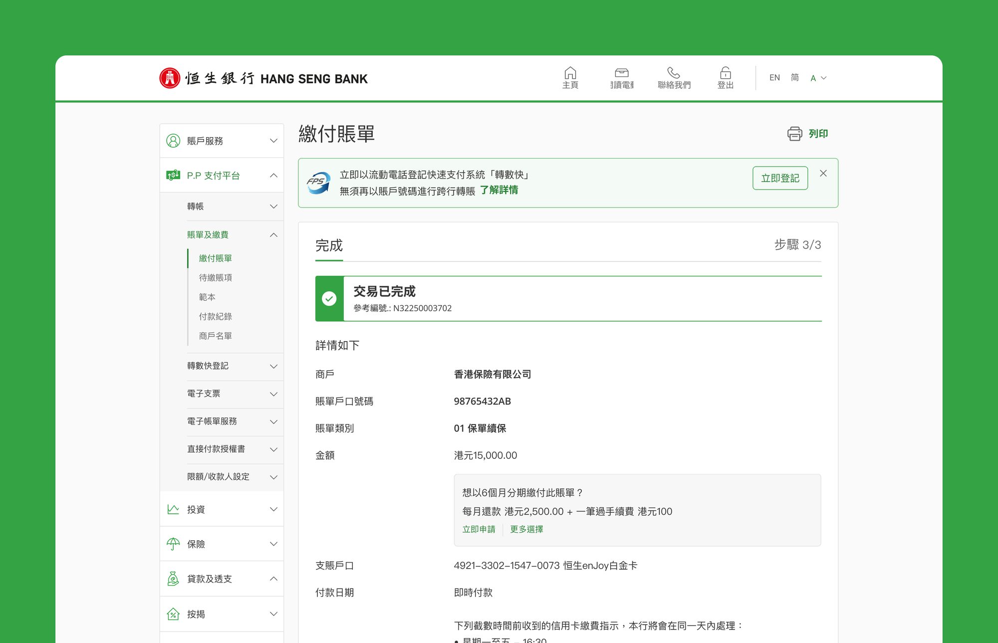This screenshot has height=643, width=998.
Task: Click the 步驟 3/3 step indicator
Action: [x=797, y=244]
